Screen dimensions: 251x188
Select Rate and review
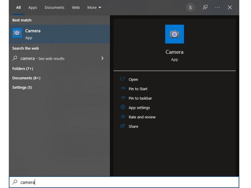[142, 117]
